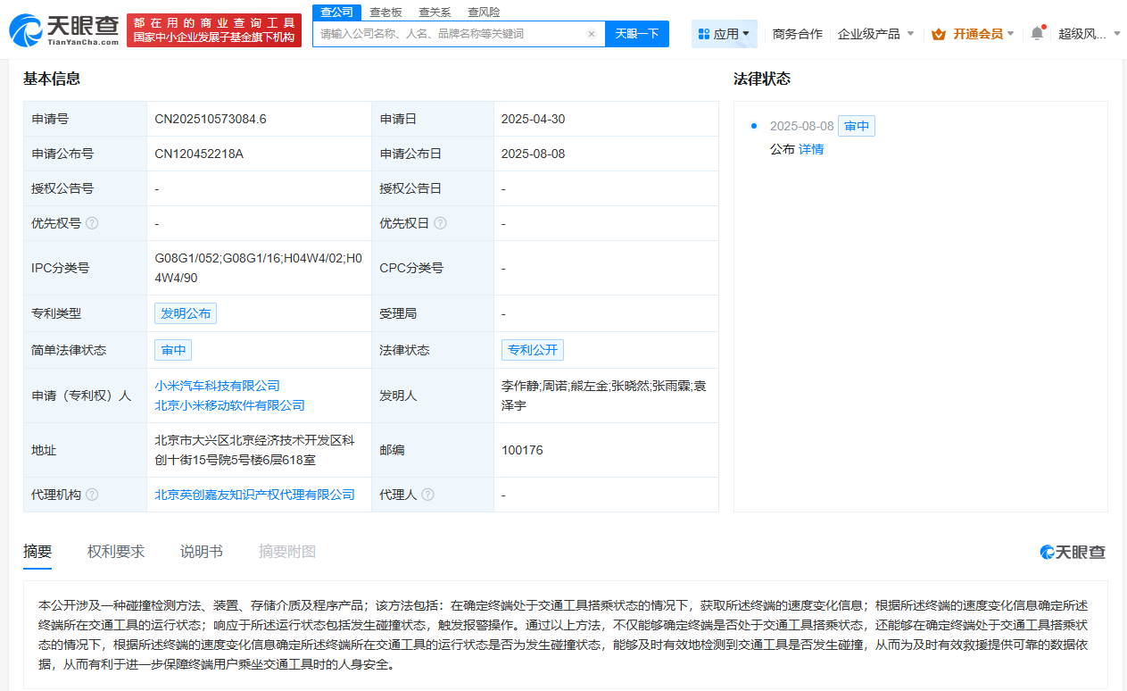Screen dimensions: 1127x691
Task: Click the 天眼一下 search button
Action: click(636, 33)
